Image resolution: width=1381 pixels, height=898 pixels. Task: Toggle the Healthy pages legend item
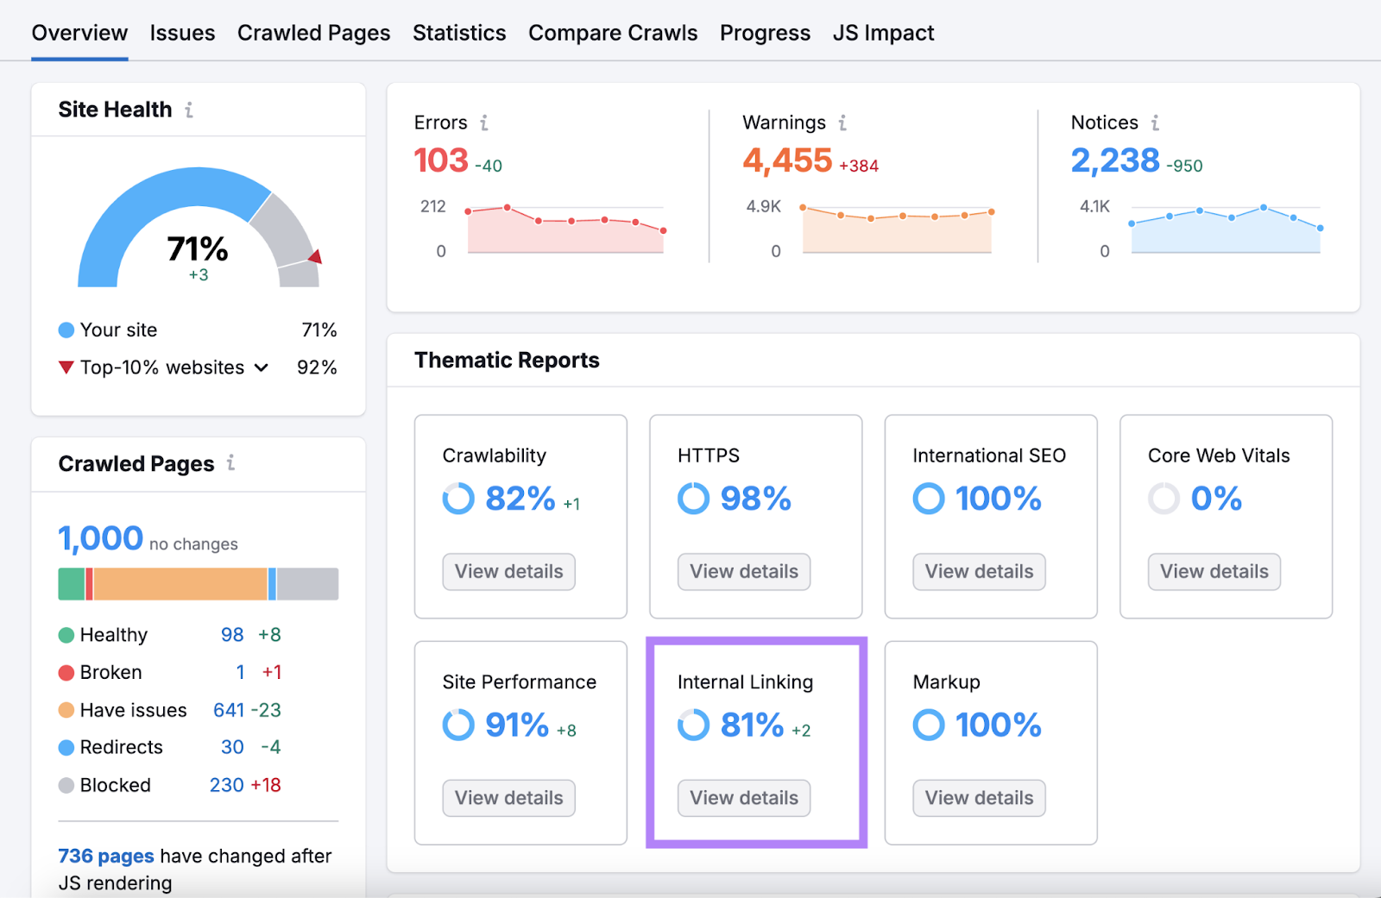(112, 634)
